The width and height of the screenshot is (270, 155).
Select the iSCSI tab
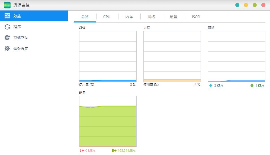click(x=196, y=17)
